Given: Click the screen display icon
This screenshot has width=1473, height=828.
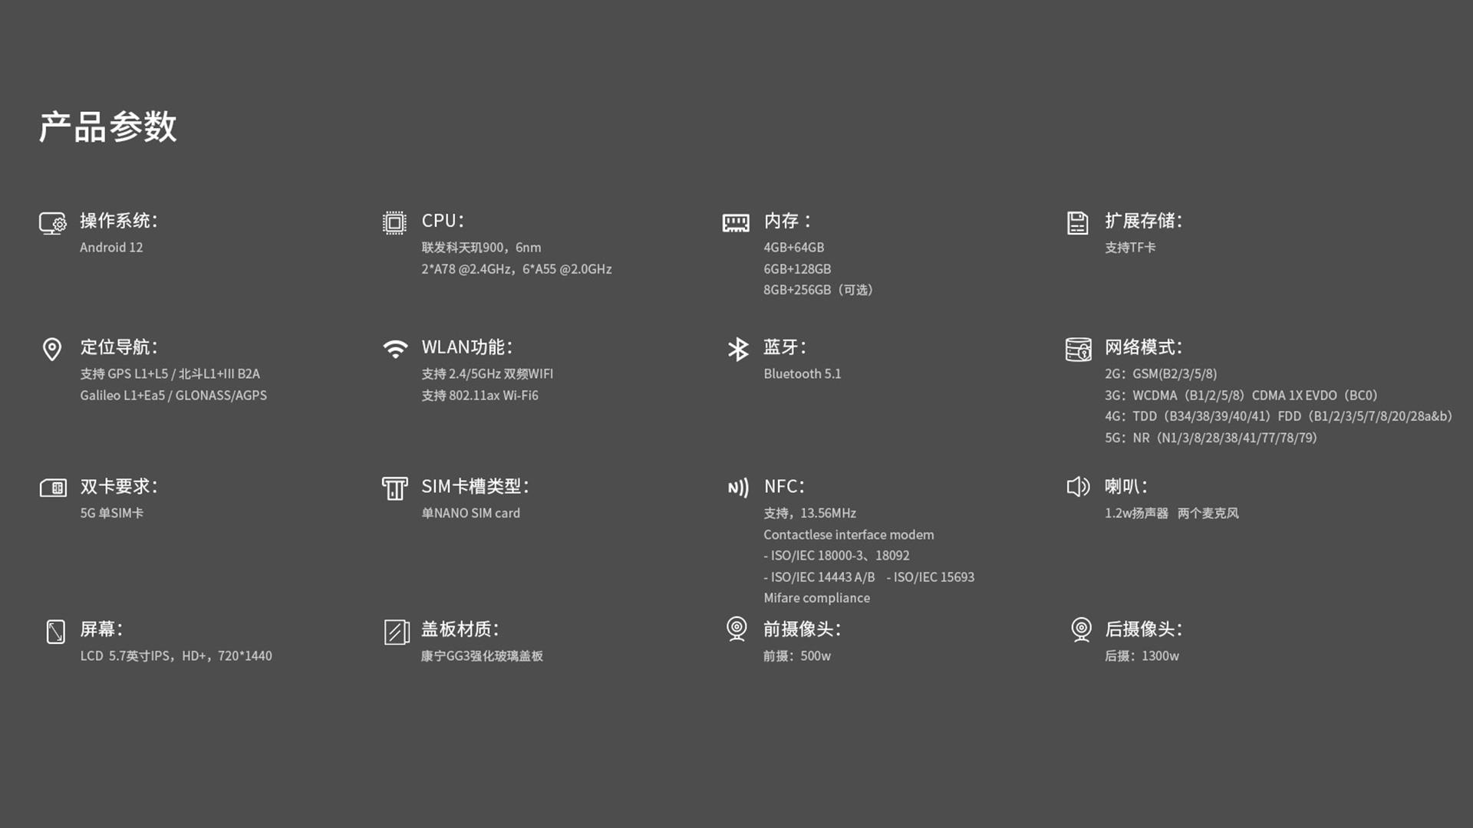Looking at the screenshot, I should tap(55, 632).
